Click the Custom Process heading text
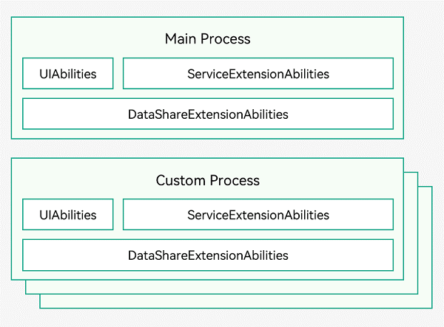The width and height of the screenshot is (444, 327). coord(207,180)
